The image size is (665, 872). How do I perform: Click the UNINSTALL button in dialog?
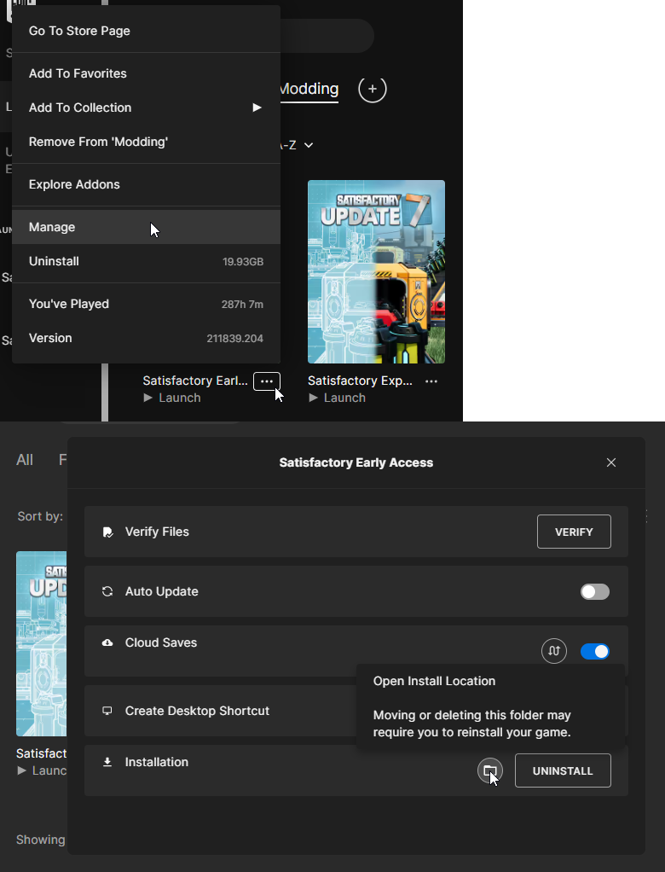click(563, 770)
